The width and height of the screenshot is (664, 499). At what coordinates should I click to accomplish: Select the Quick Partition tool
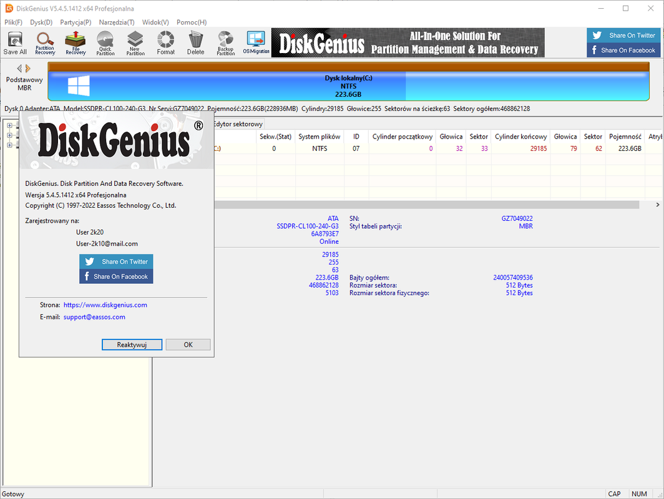(105, 43)
